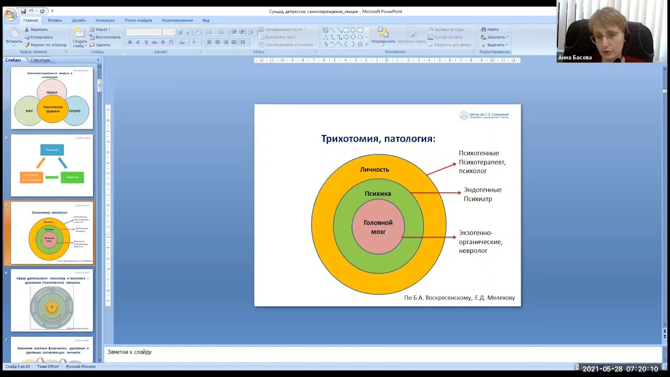670x377 pixels.
Task: Select the biopsychosocial model slide thumbnail
Action: (x=52, y=98)
